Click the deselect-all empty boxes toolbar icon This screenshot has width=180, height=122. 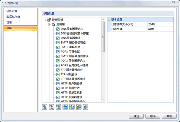51,107
